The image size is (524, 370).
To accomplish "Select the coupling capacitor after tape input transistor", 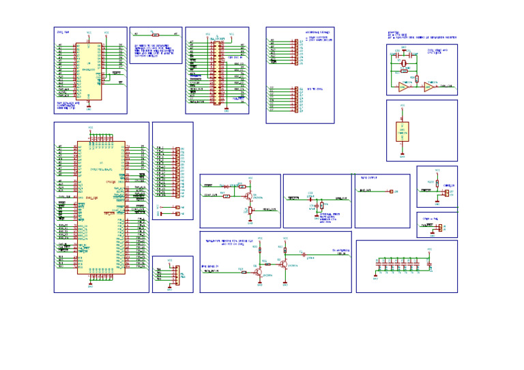I will pos(304,255).
